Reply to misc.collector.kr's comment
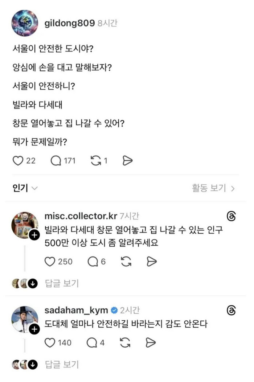The height and width of the screenshot is (382, 254). click(92, 262)
